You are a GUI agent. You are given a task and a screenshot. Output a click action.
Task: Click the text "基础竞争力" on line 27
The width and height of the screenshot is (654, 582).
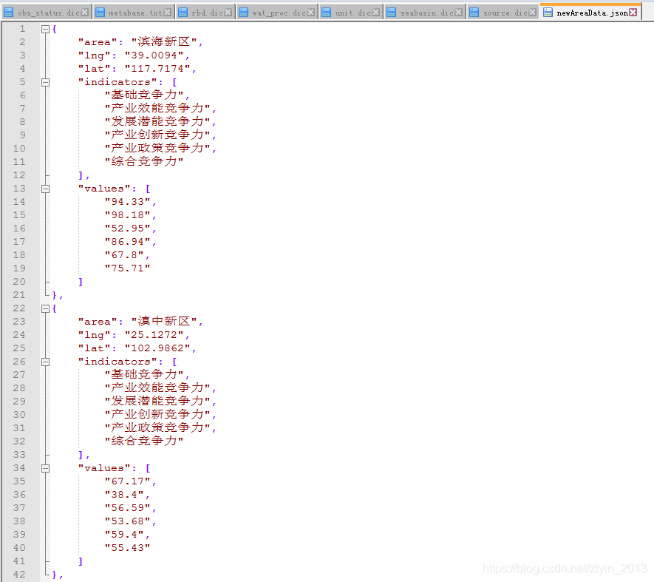click(144, 374)
